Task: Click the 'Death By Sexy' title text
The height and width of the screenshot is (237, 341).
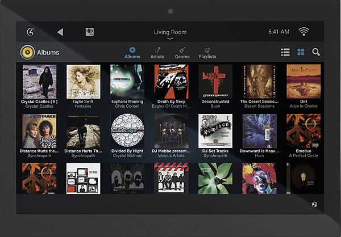Action: coord(172,101)
